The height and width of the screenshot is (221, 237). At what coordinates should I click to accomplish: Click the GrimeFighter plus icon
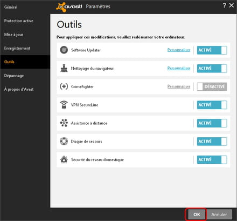(x=64, y=86)
